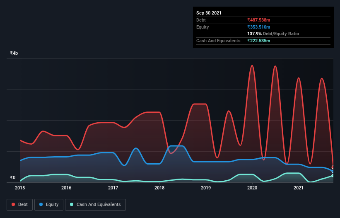Click the 2019 x-axis label
This screenshot has width=340, height=218.
click(206, 188)
